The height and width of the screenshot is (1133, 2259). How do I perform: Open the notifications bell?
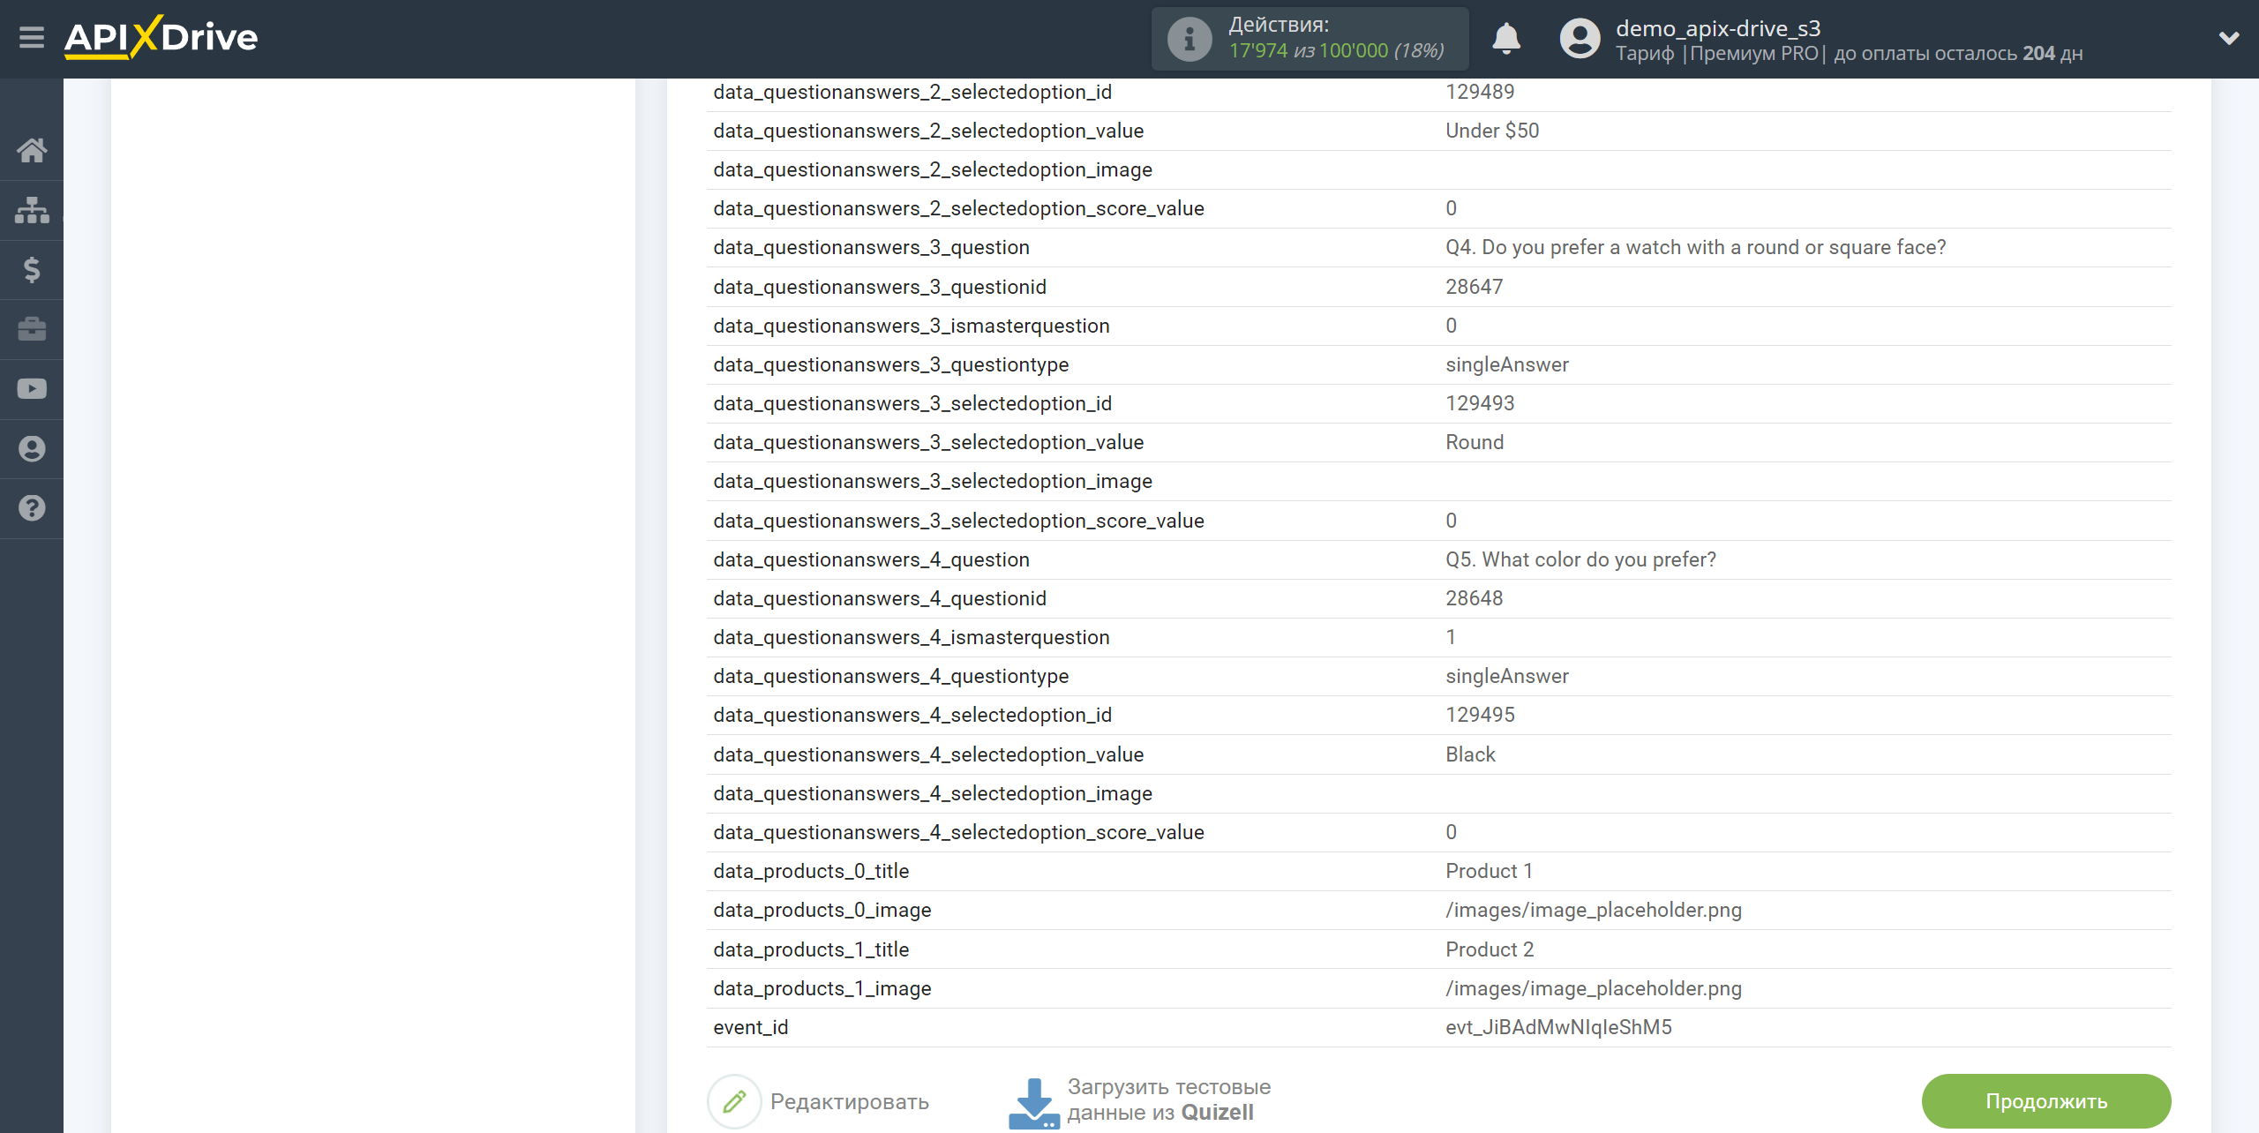pos(1506,39)
